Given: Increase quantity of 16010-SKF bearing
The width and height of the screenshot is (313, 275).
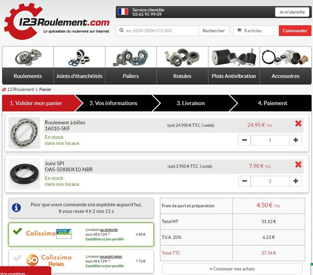Looking at the screenshot, I should tap(296, 140).
